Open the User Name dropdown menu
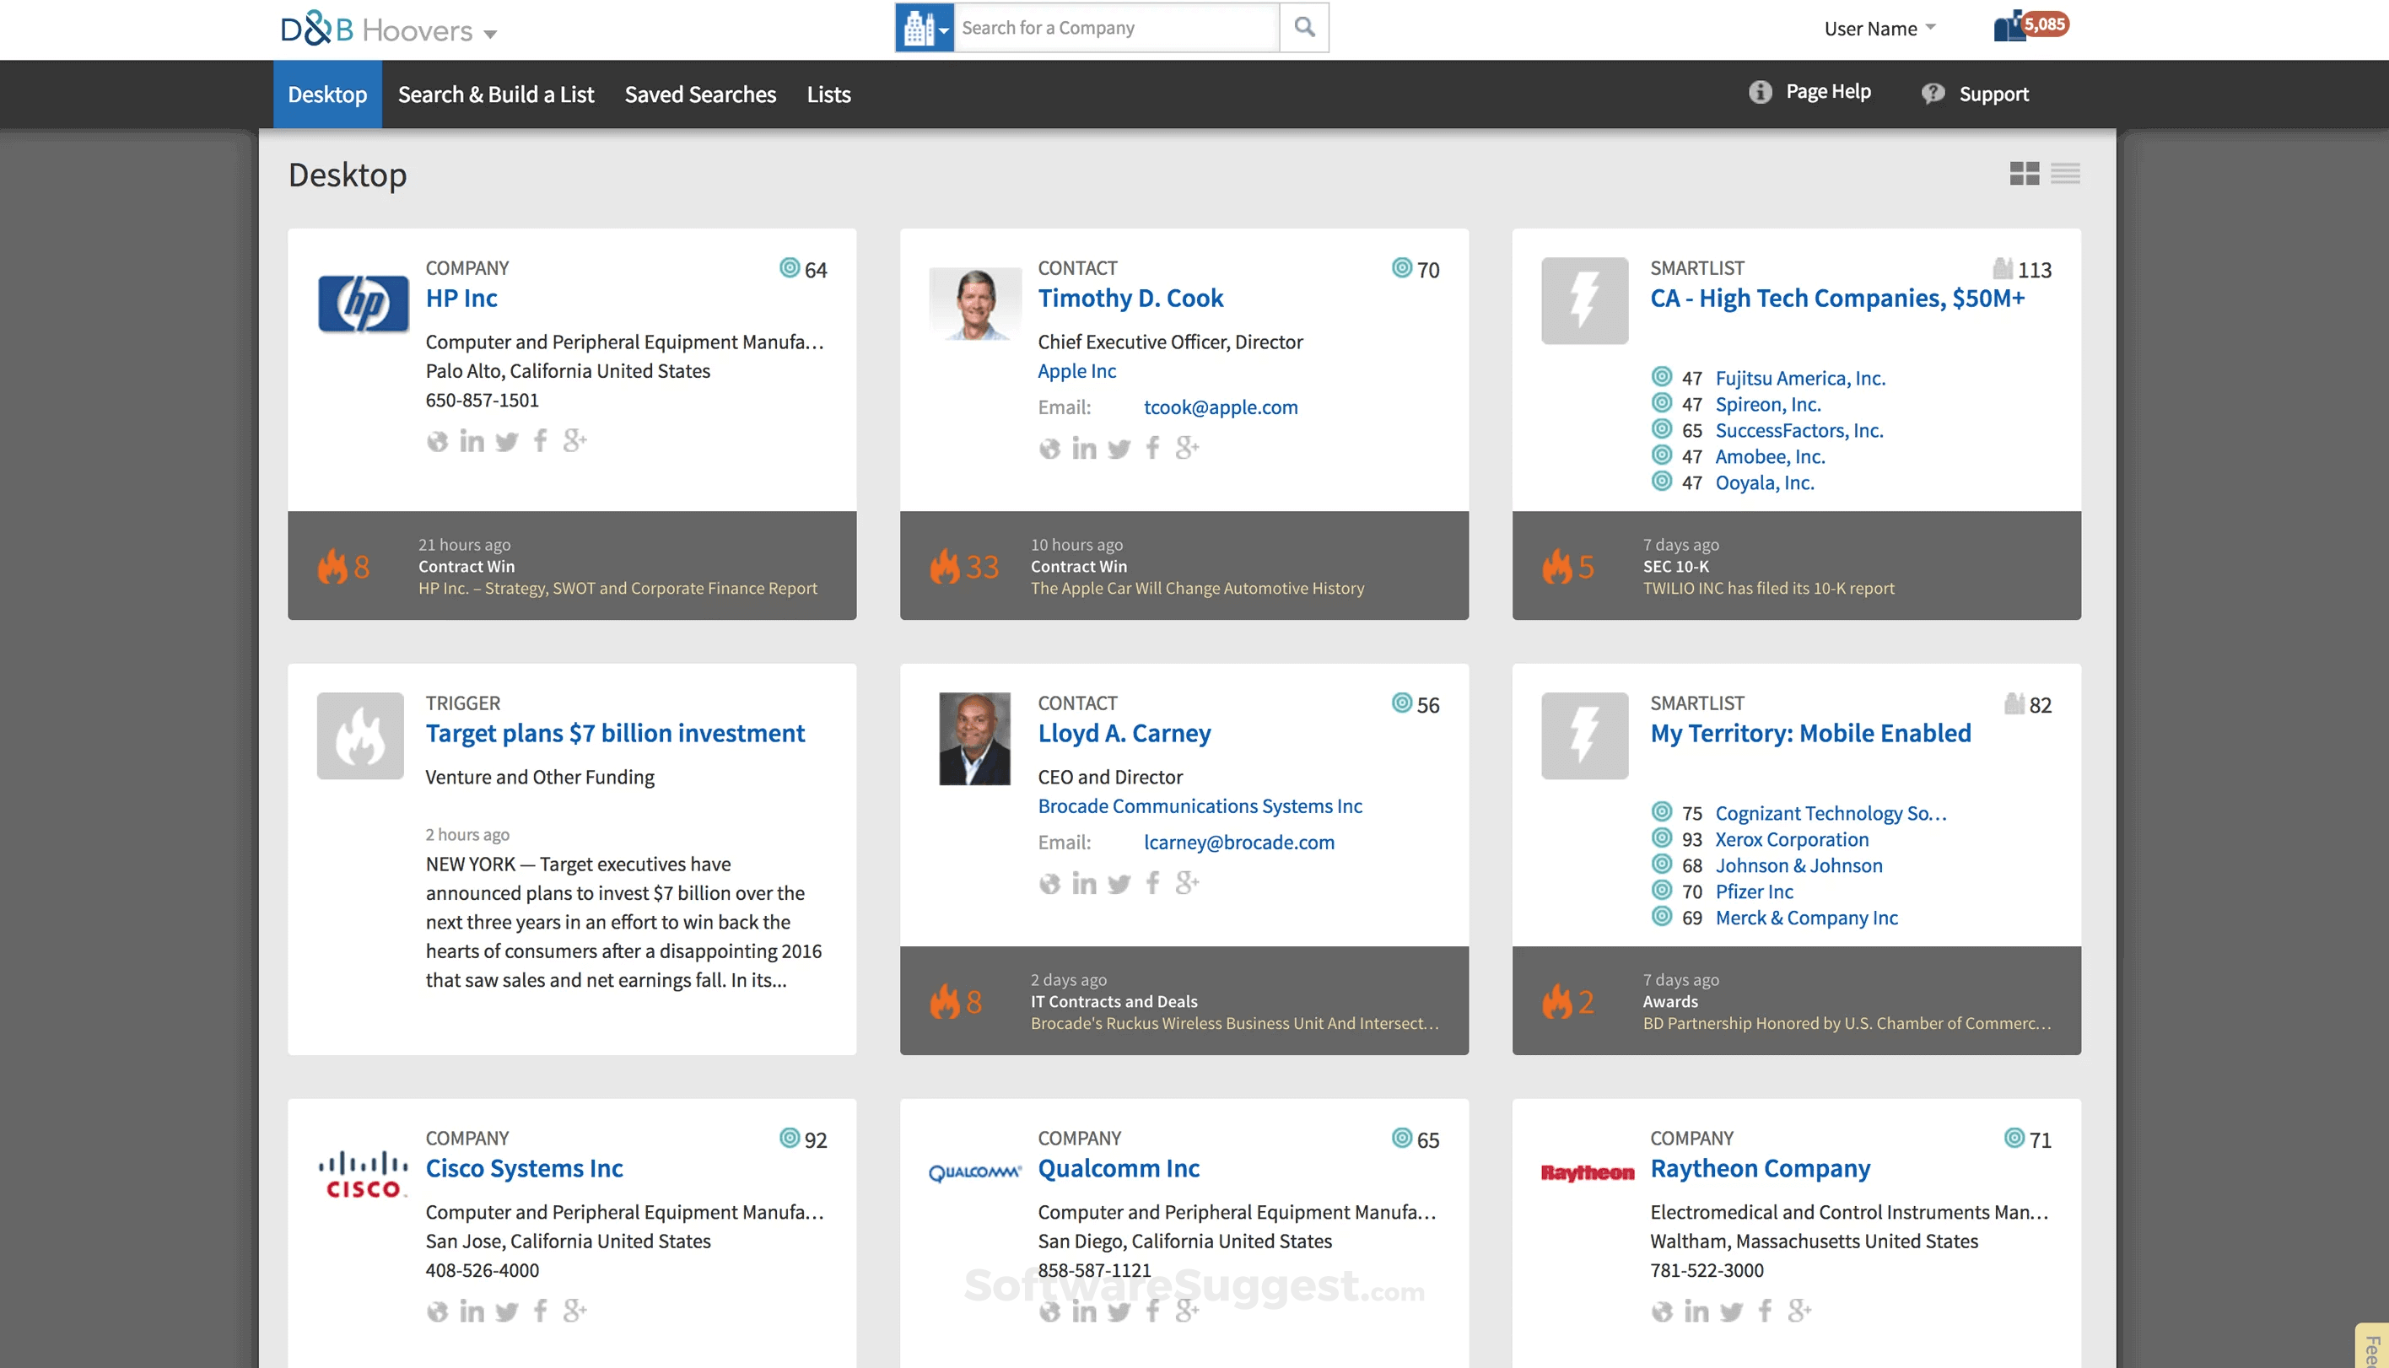The image size is (2389, 1368). click(1879, 28)
